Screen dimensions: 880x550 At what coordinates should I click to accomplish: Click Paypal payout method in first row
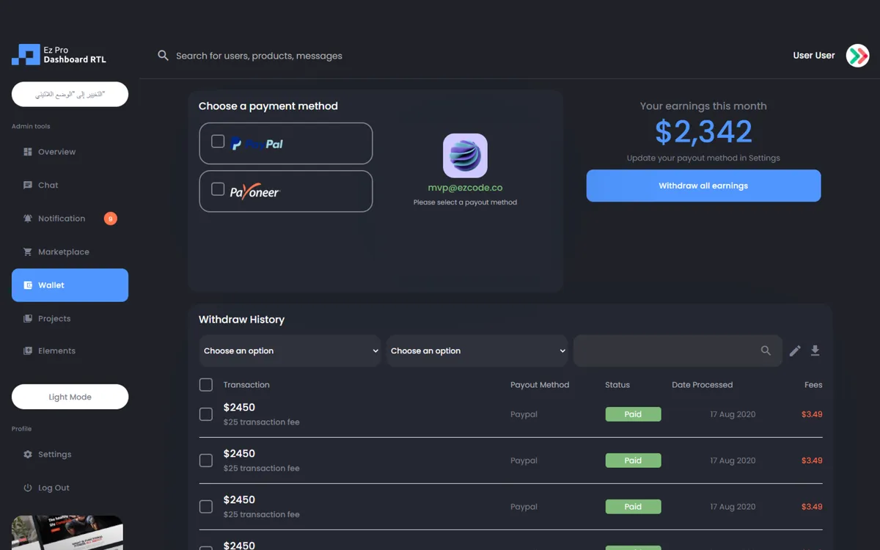click(524, 414)
